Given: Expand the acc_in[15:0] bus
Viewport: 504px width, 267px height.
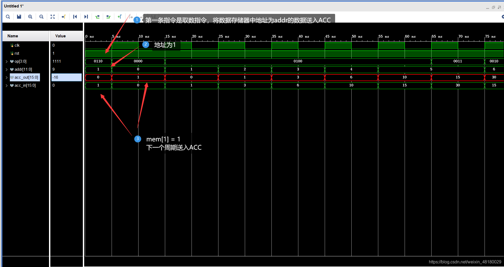Looking at the screenshot, I should pos(7,85).
